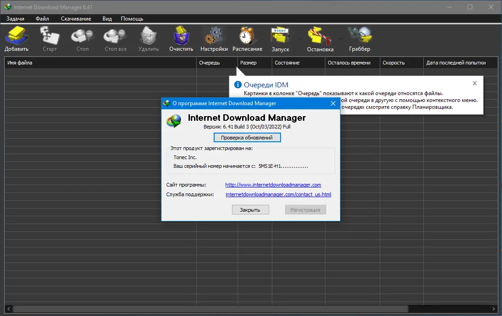Open Настройки via the gears icon
502x316 pixels.
pos(214,37)
